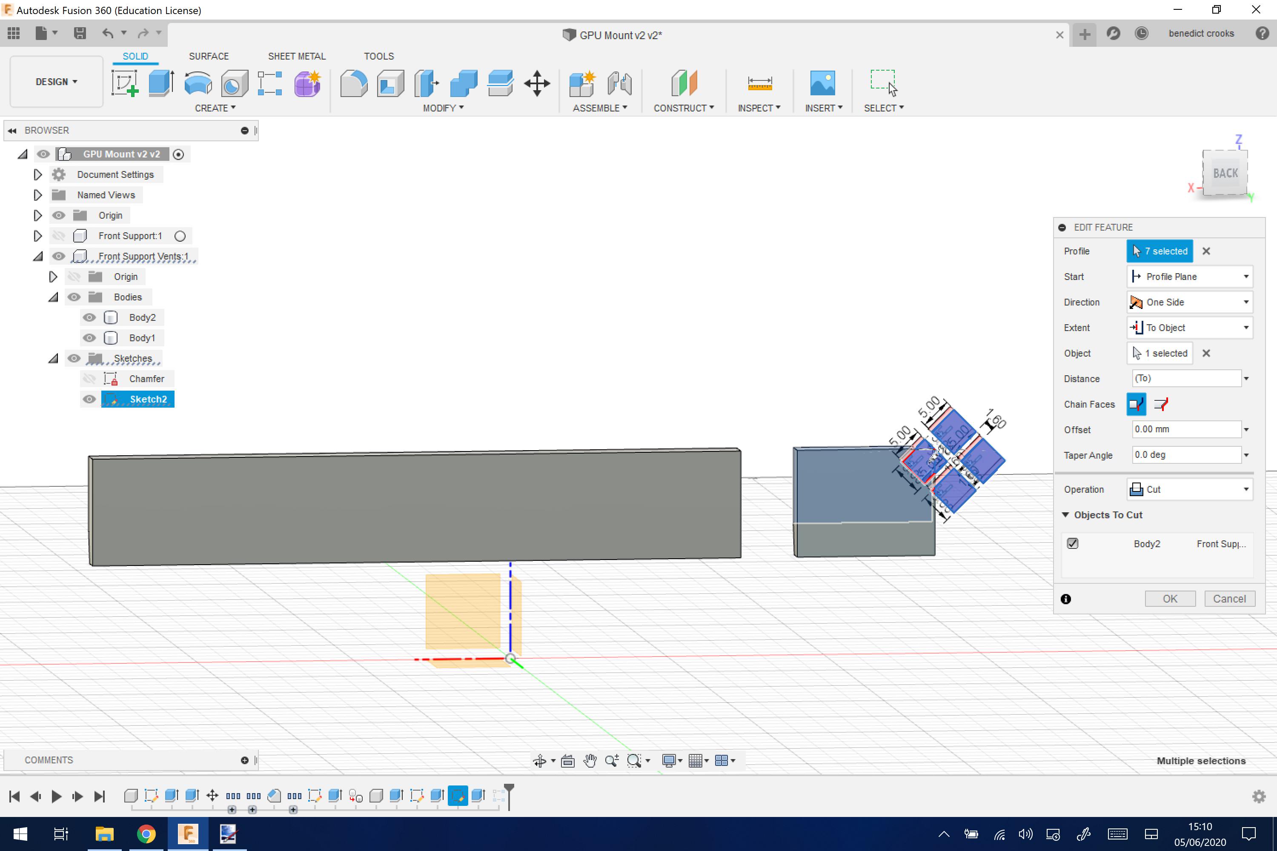Select the Hole tool
This screenshot has width=1277, height=851.
(235, 83)
